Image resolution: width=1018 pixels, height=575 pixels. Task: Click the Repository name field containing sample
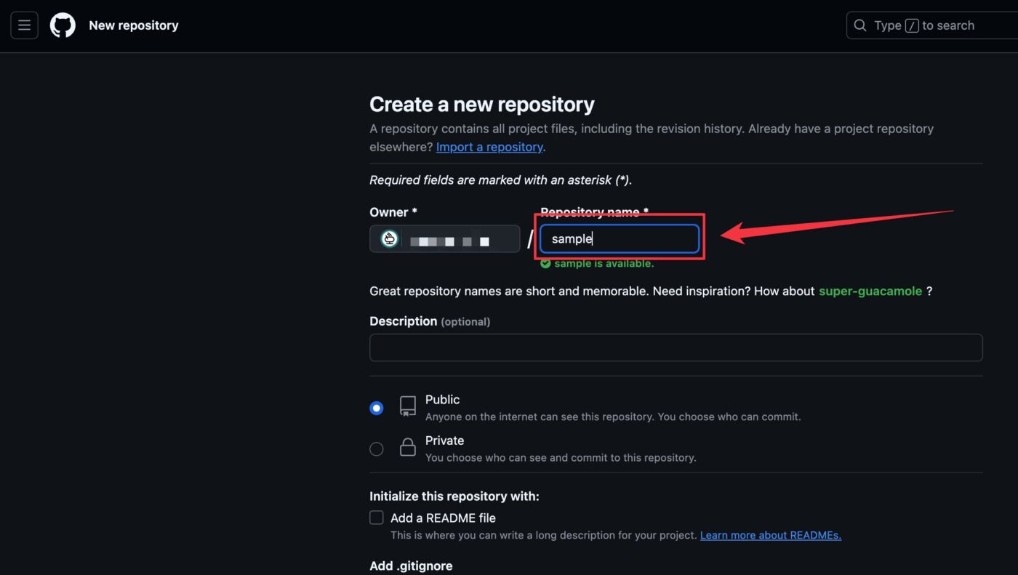[x=620, y=239]
